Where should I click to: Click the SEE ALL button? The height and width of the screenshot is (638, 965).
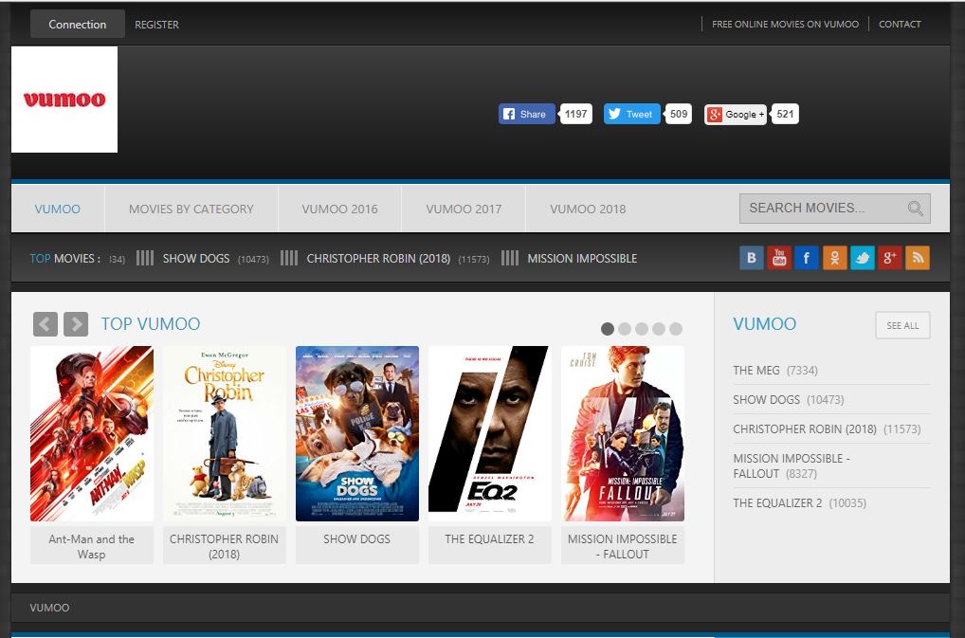[902, 325]
